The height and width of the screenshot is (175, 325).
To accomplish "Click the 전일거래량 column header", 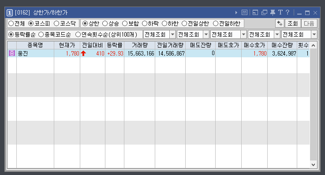I will 170,45.
